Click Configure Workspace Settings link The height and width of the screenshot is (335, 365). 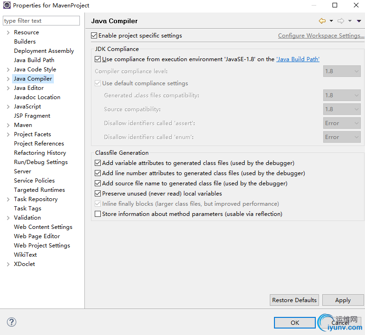pyautogui.click(x=321, y=36)
